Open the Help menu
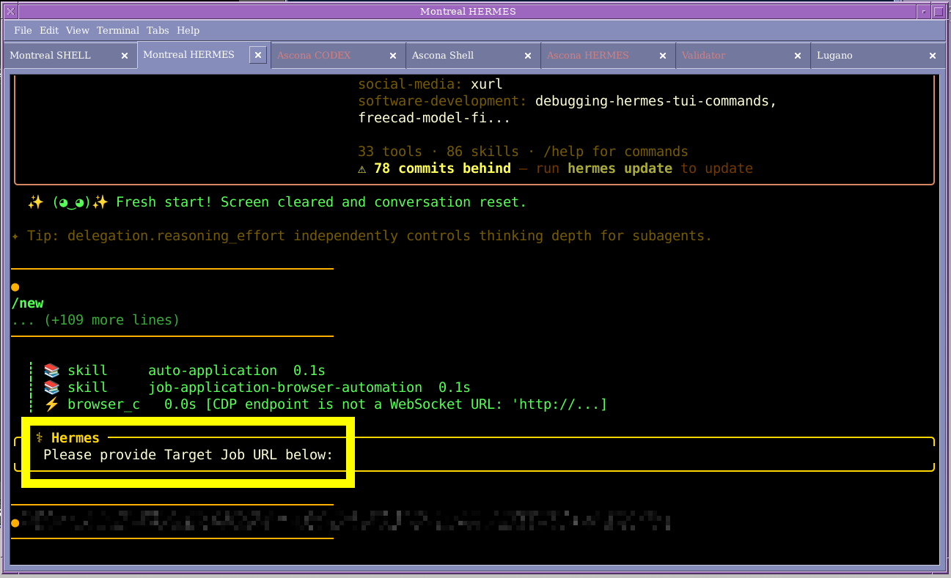951x578 pixels. click(188, 30)
